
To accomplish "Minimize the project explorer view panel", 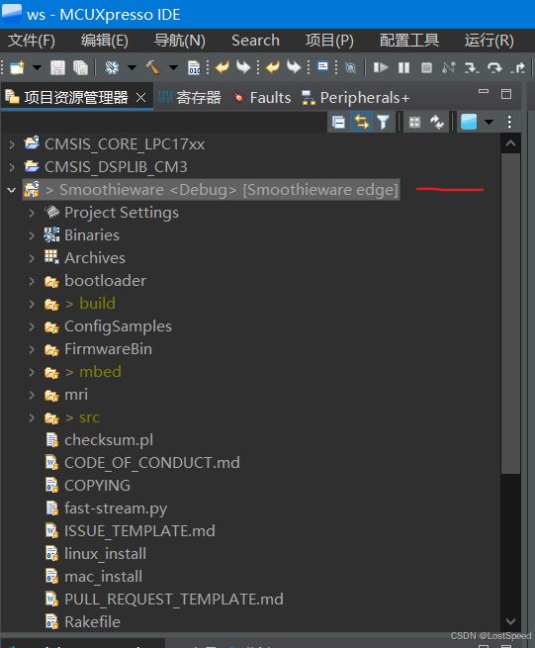I will pyautogui.click(x=484, y=92).
